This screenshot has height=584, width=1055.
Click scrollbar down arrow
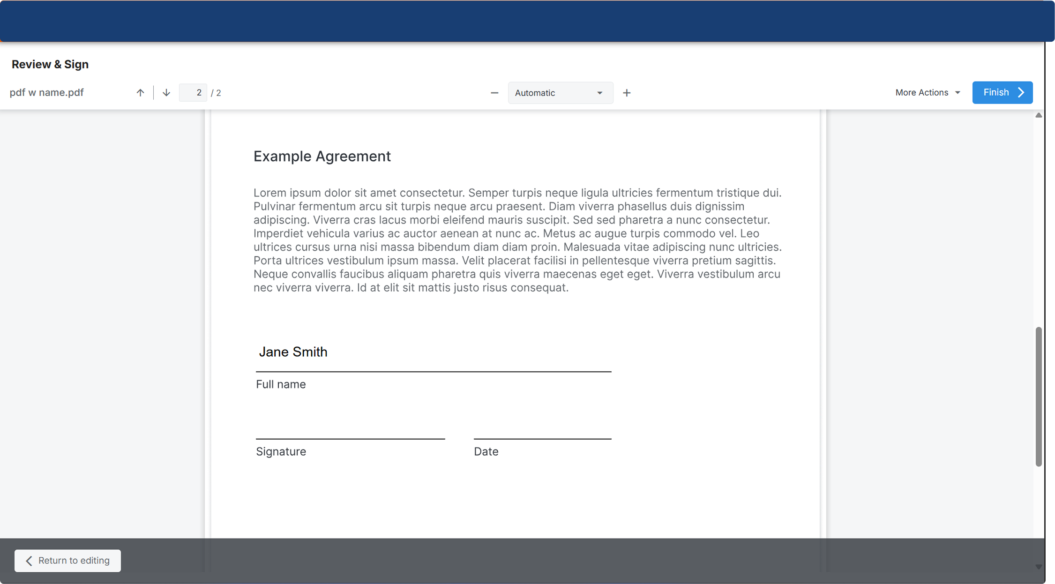pos(1039,567)
